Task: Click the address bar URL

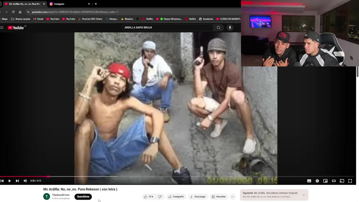Action: [x=75, y=12]
